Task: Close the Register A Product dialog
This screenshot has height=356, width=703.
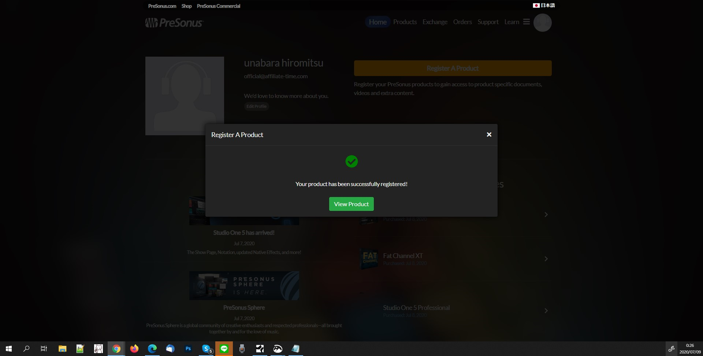Action: coord(489,135)
